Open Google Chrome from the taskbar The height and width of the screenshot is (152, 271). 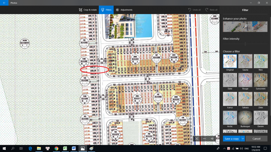[x=56, y=148]
